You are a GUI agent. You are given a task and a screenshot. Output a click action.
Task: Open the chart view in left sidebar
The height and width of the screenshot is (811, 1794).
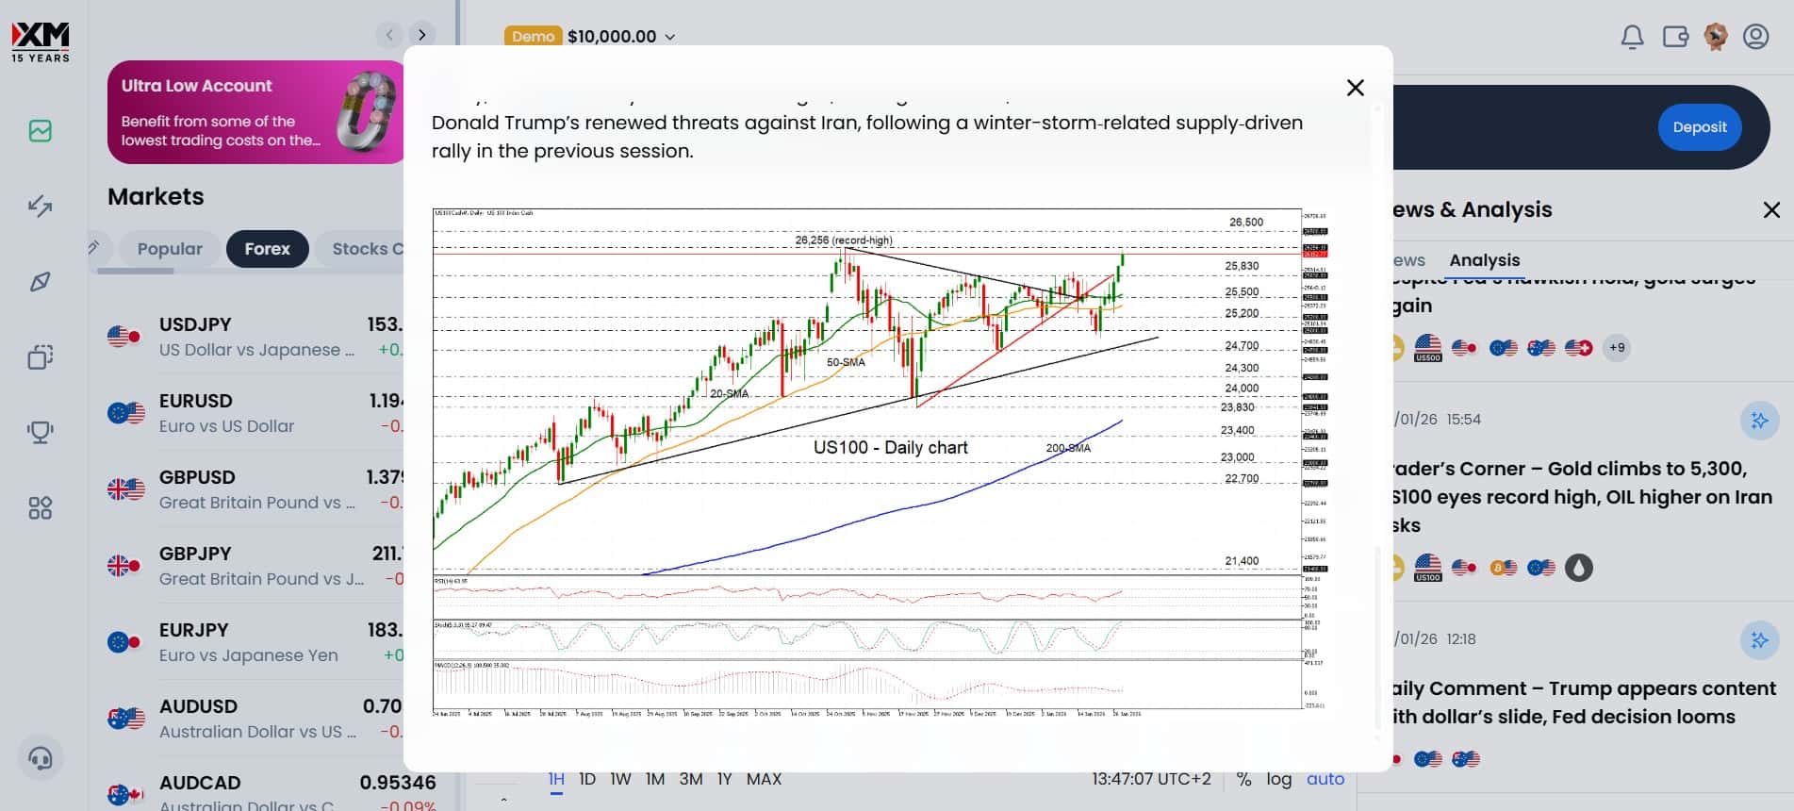tap(40, 131)
